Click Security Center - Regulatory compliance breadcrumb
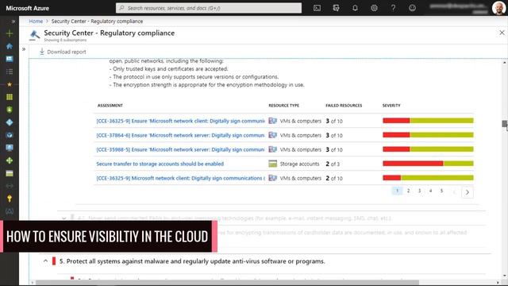The height and width of the screenshot is (286, 508). (97, 21)
